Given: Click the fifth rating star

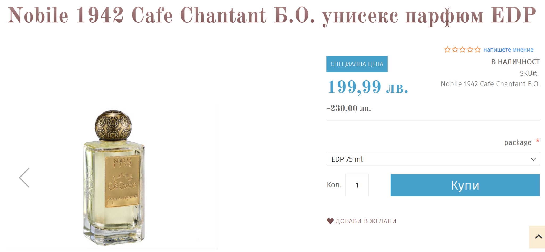Looking at the screenshot, I should point(478,50).
